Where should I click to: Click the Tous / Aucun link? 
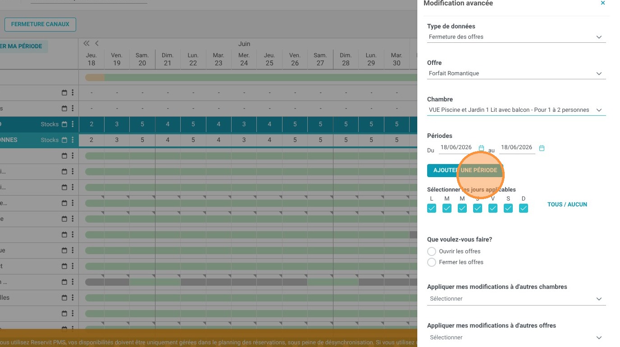567,205
